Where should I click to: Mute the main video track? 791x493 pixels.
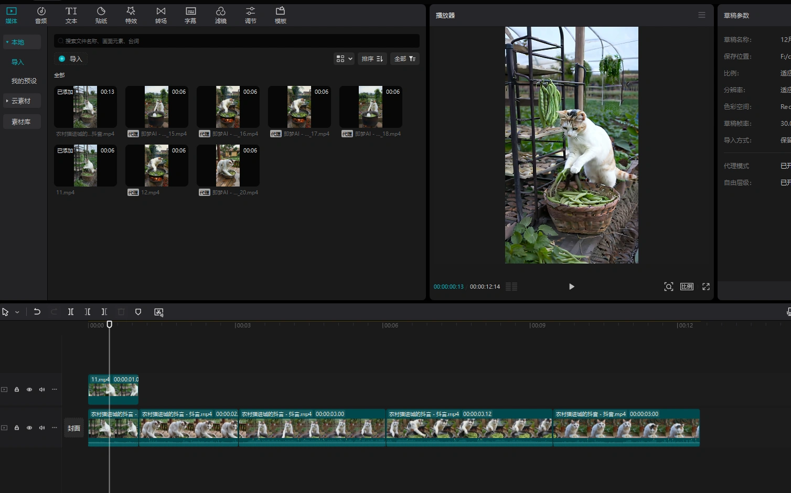[42, 428]
